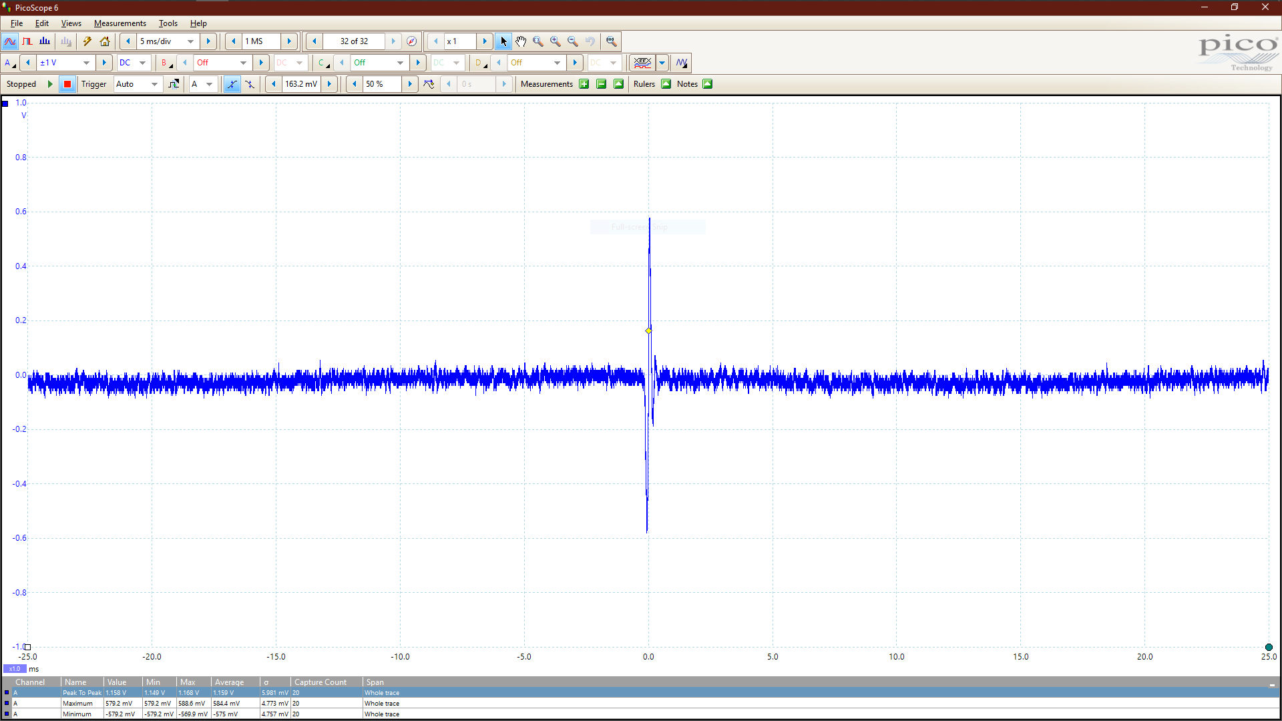This screenshot has height=721, width=1282.
Task: Open channel B options button
Action: [166, 63]
